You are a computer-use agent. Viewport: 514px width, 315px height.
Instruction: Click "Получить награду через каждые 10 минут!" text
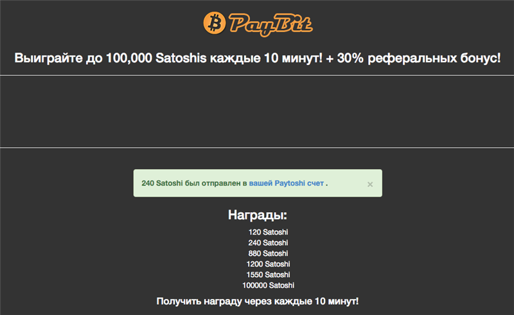pos(257,301)
